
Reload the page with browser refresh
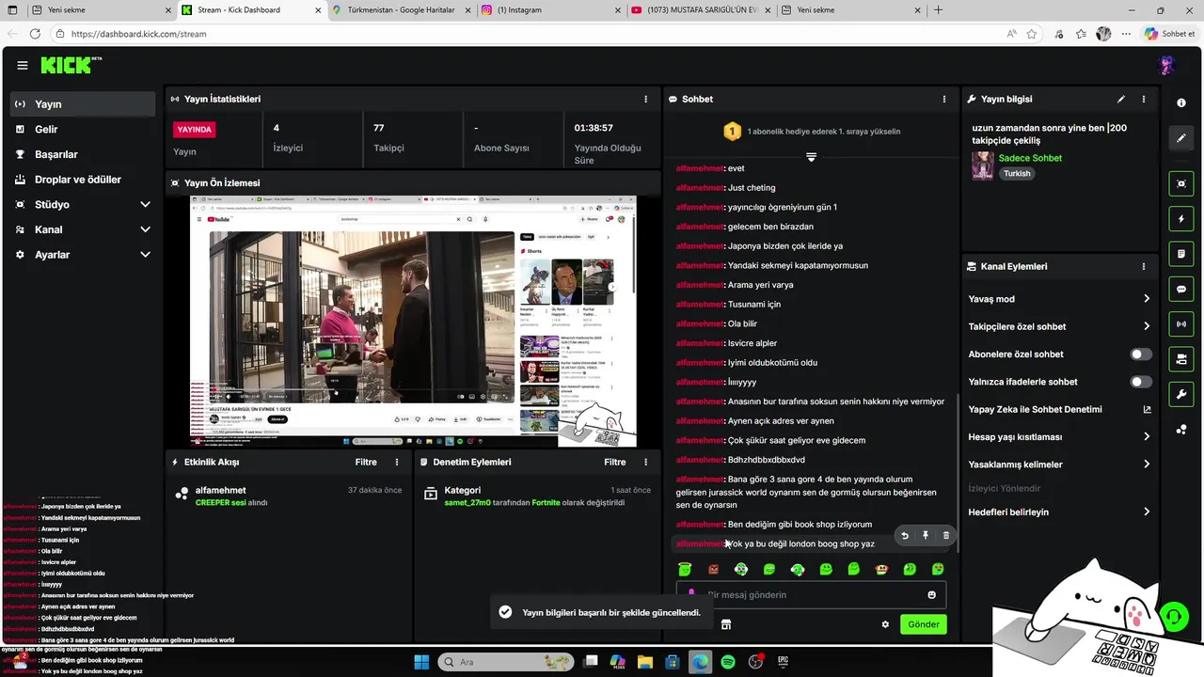(35, 34)
